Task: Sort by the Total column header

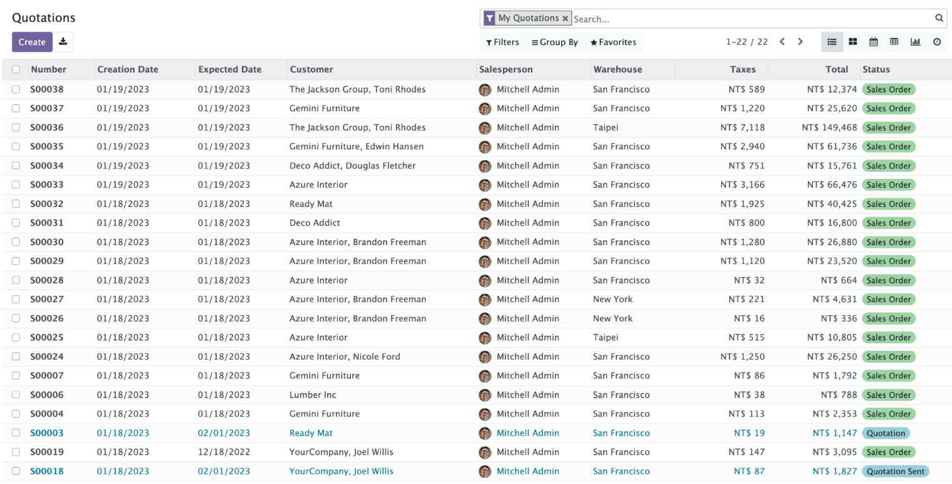Action: click(836, 69)
